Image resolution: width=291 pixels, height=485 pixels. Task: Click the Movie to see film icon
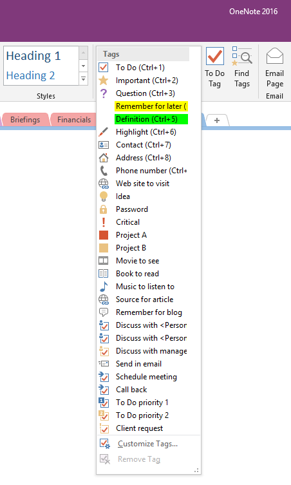point(103,261)
